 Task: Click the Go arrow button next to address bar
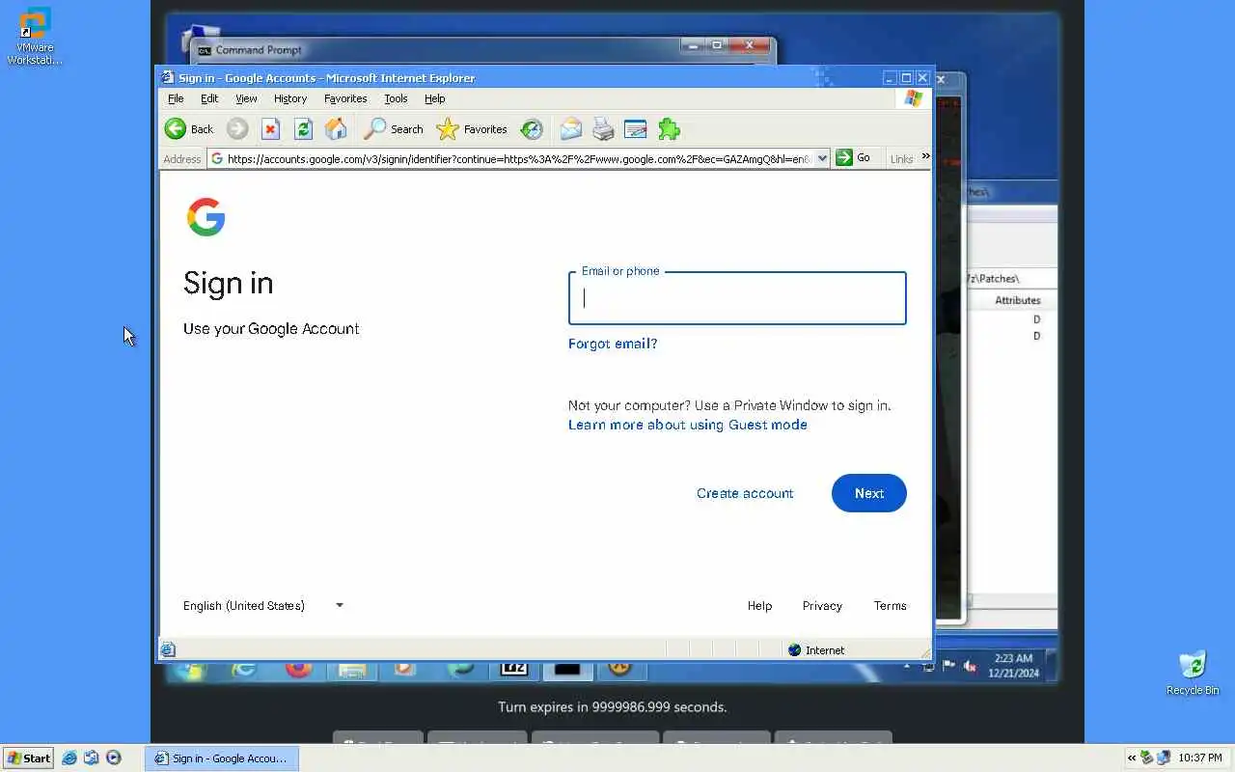click(854, 157)
